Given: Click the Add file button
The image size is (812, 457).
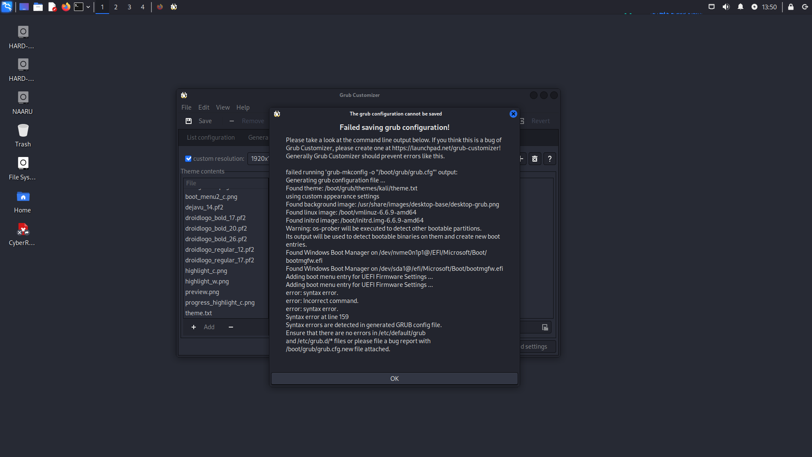Looking at the screenshot, I should pos(203,327).
